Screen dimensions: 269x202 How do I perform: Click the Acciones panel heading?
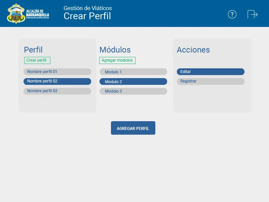(193, 50)
